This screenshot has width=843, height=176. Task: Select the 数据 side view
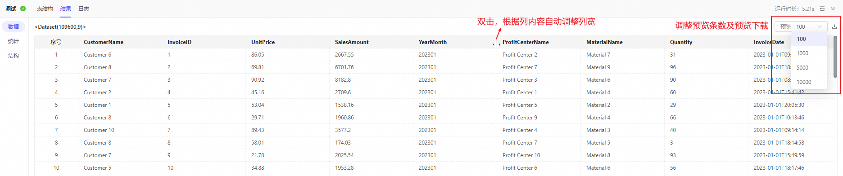(14, 27)
